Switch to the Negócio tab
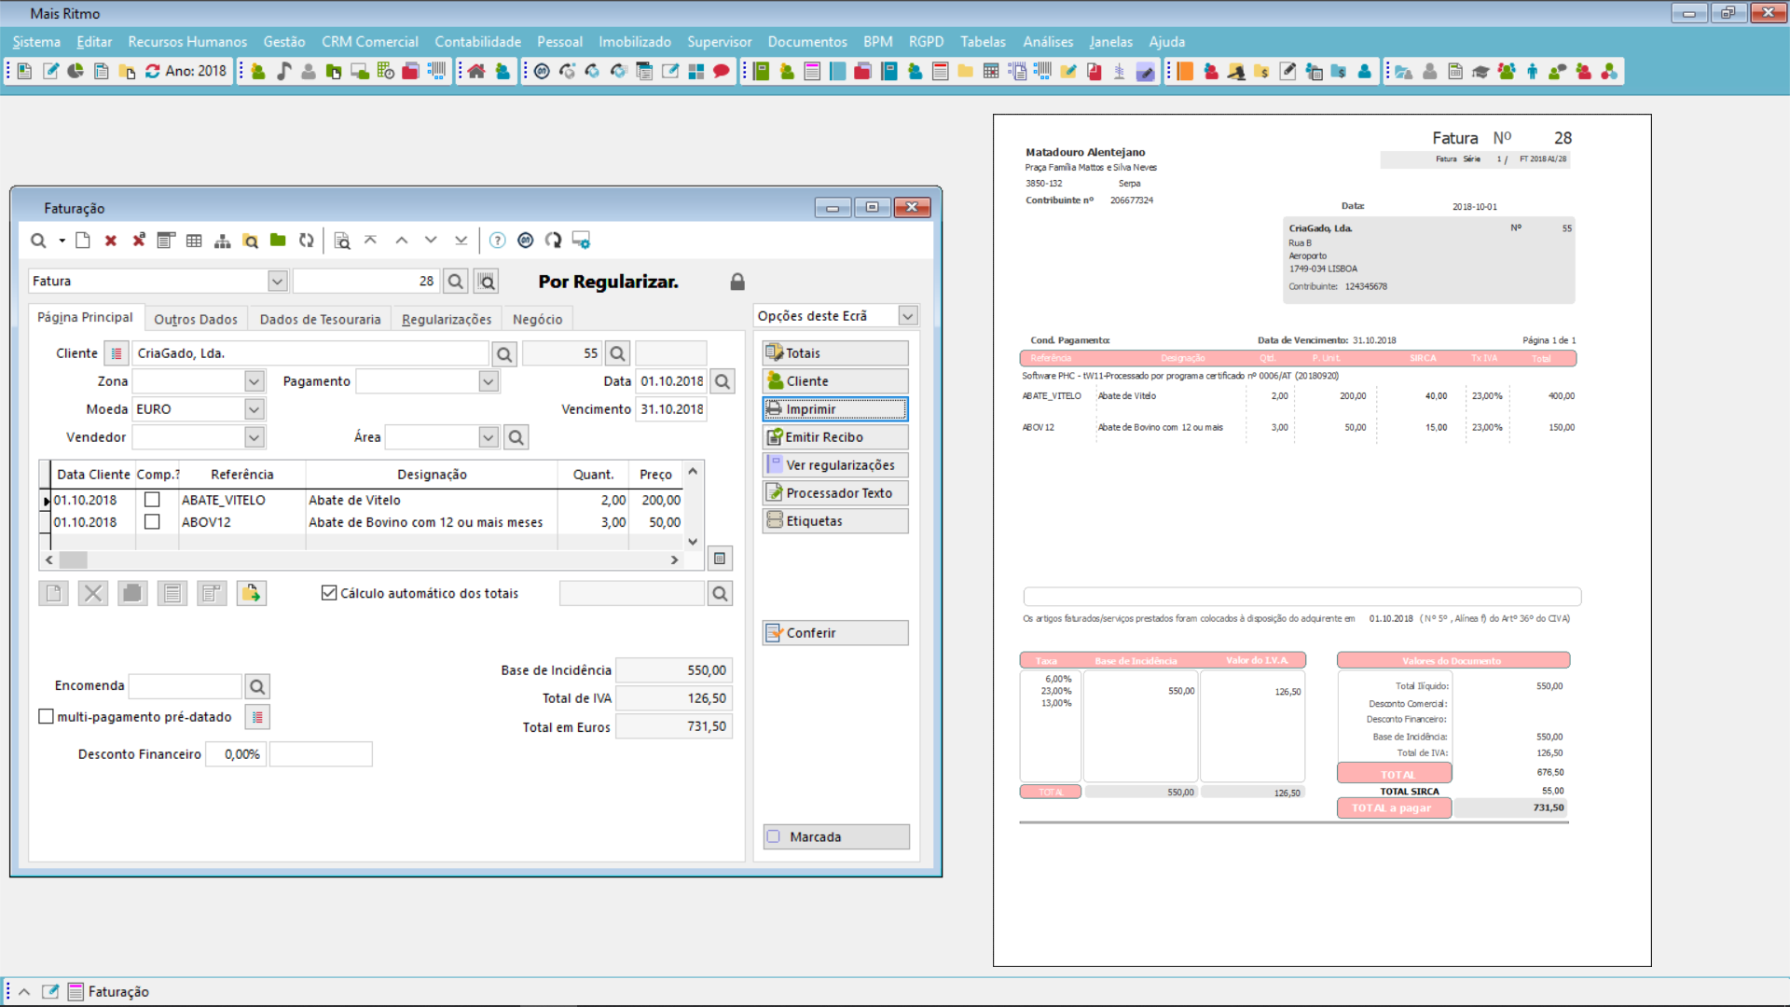1790x1007 pixels. pos(537,319)
